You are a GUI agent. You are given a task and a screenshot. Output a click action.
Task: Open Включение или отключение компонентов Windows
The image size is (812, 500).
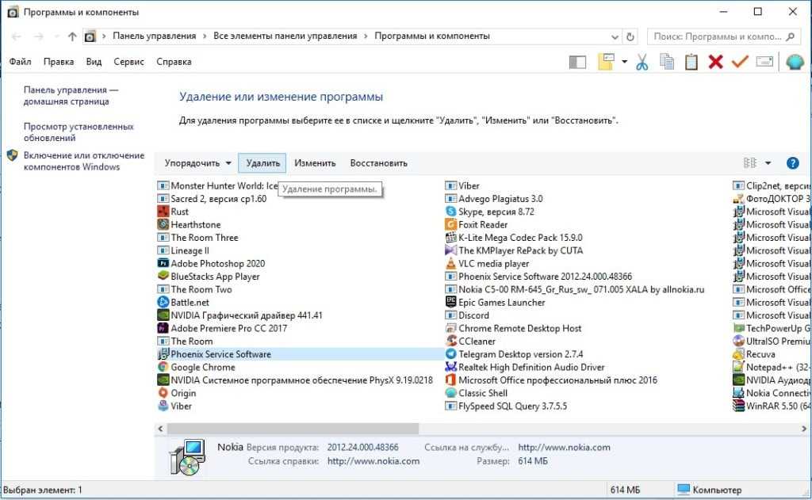tap(83, 161)
